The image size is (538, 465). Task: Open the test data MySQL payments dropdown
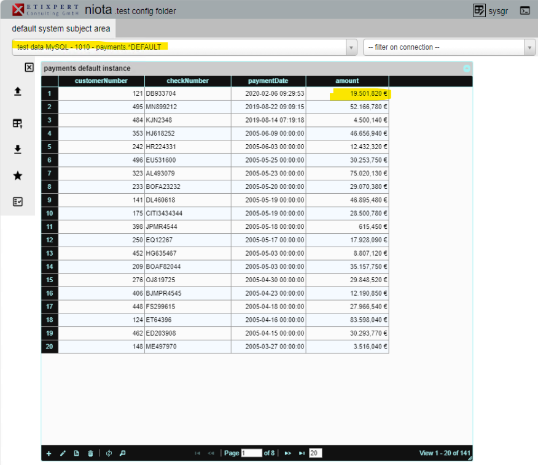coord(351,47)
